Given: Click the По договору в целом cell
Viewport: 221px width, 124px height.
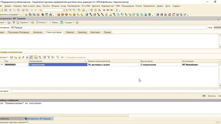Looking at the screenshot, I should pos(114,65).
